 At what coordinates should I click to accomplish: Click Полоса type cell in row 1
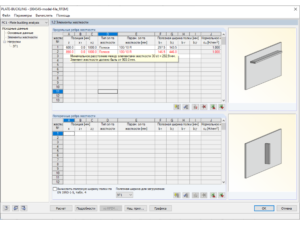pos(108,47)
